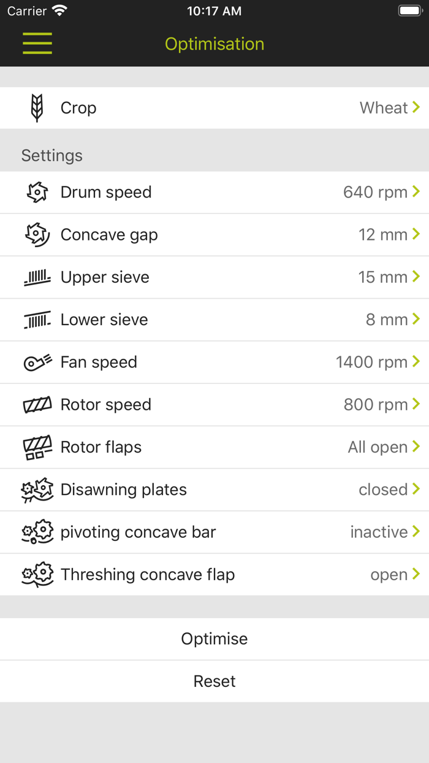Select Disawning plates 'closed' value
The height and width of the screenshot is (763, 429).
tap(384, 489)
